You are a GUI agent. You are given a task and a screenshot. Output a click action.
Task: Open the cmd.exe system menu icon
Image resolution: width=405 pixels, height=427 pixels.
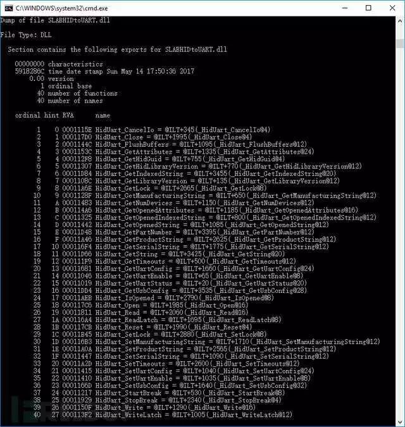click(9, 8)
